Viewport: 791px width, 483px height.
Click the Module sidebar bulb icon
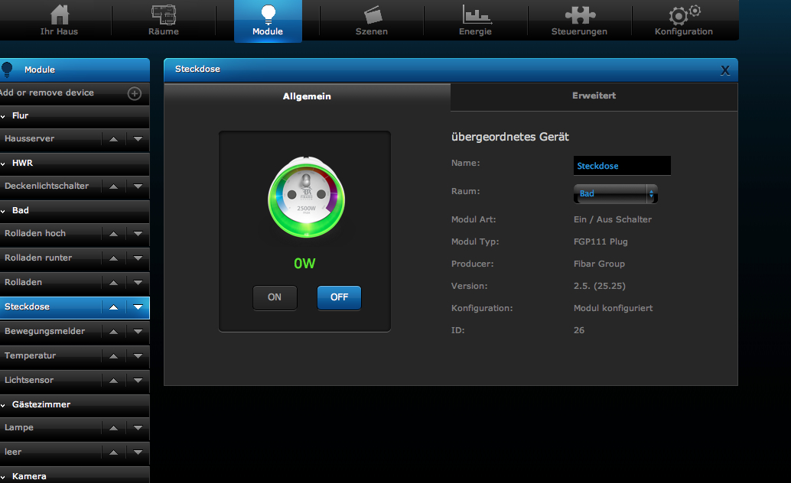click(x=7, y=70)
